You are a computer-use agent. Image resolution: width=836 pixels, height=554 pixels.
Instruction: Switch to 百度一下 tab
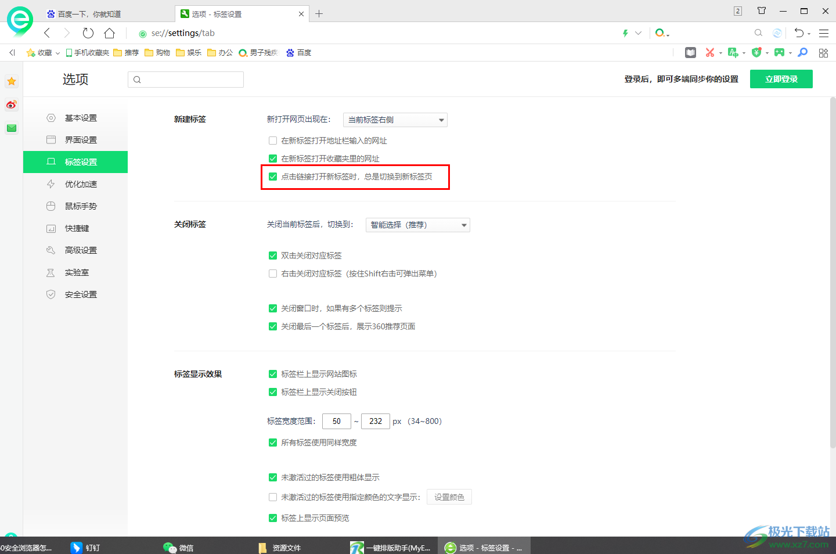(107, 14)
